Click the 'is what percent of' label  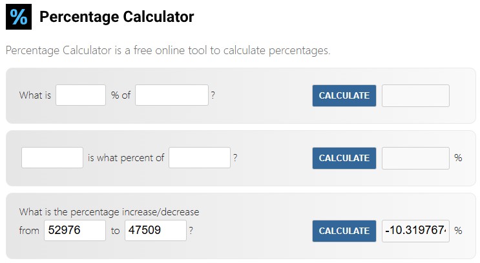click(x=126, y=158)
